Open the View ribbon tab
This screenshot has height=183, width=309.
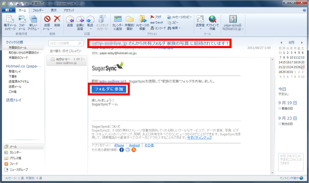coord(54,10)
